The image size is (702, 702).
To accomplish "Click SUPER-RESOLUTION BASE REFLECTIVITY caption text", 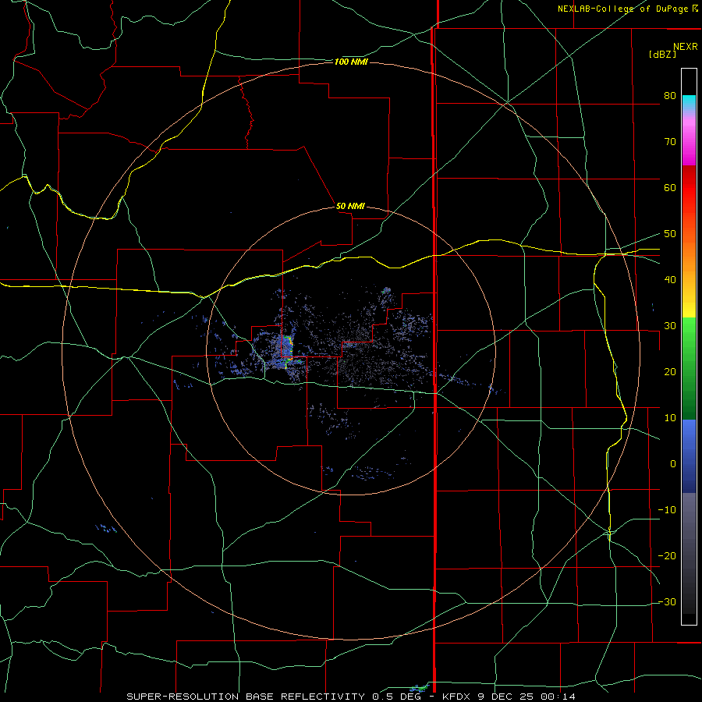I will click(x=246, y=697).
